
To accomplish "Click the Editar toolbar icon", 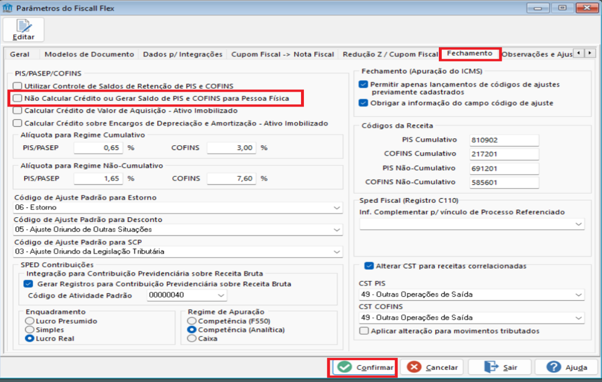I will pyautogui.click(x=24, y=29).
